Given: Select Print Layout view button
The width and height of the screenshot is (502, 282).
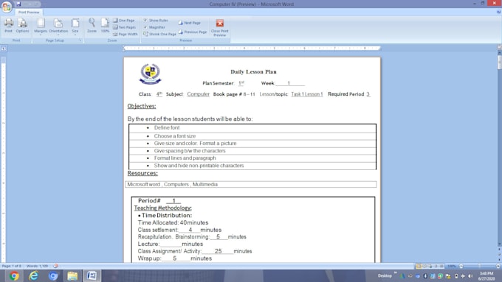Looking at the screenshot, I should [x=419, y=266].
